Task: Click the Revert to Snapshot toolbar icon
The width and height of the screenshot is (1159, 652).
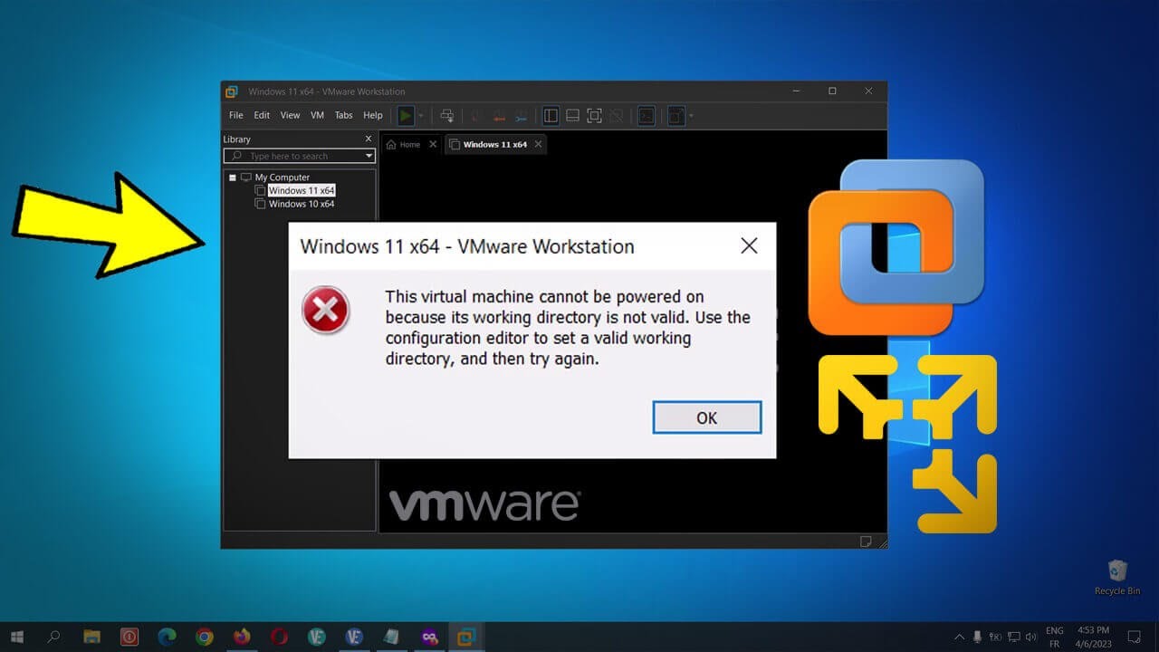Action: pos(499,116)
